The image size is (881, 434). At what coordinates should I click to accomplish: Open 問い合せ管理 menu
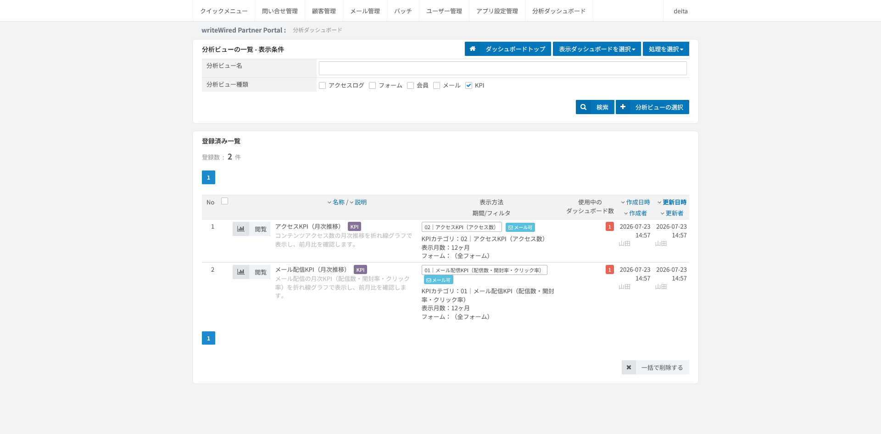[280, 11]
